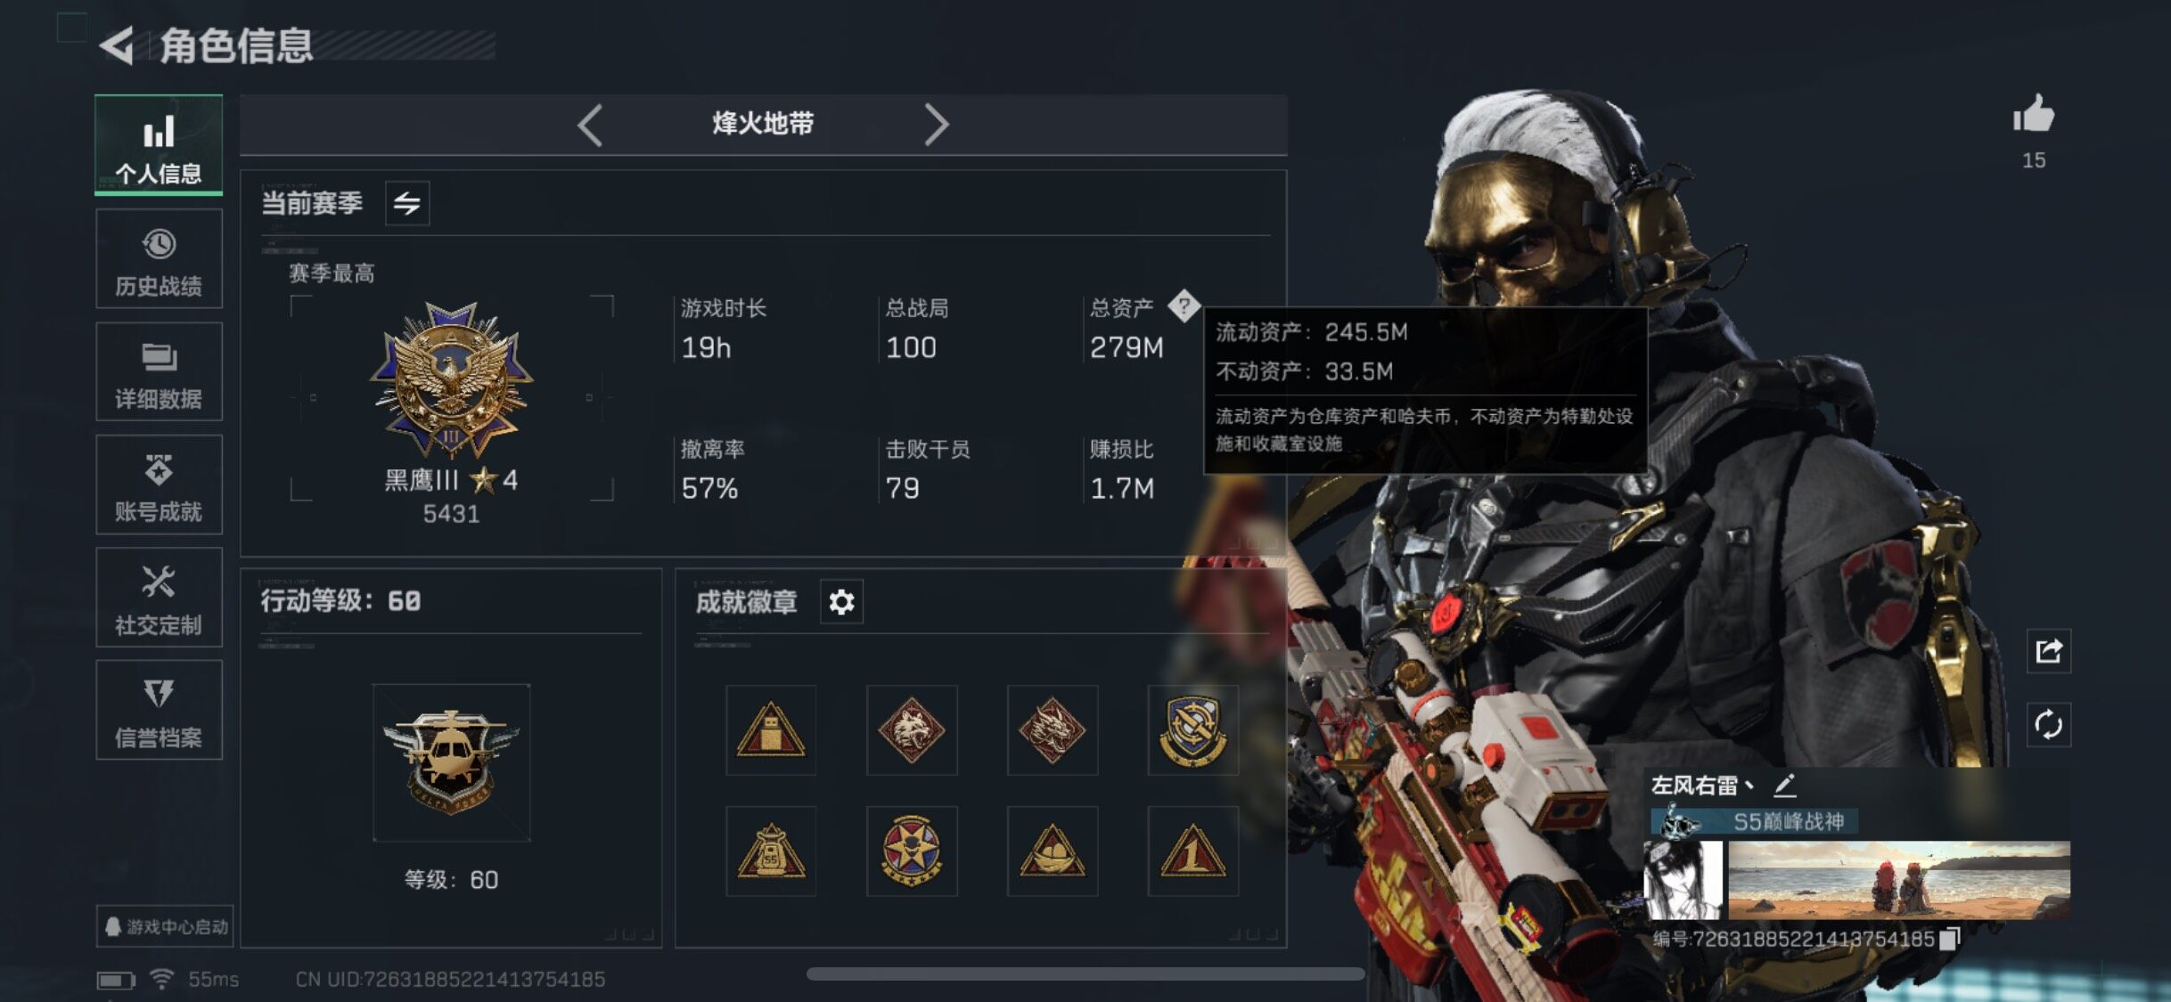Image resolution: width=2171 pixels, height=1002 pixels.
Task: Select the helicopter level 60 badge
Action: click(452, 762)
